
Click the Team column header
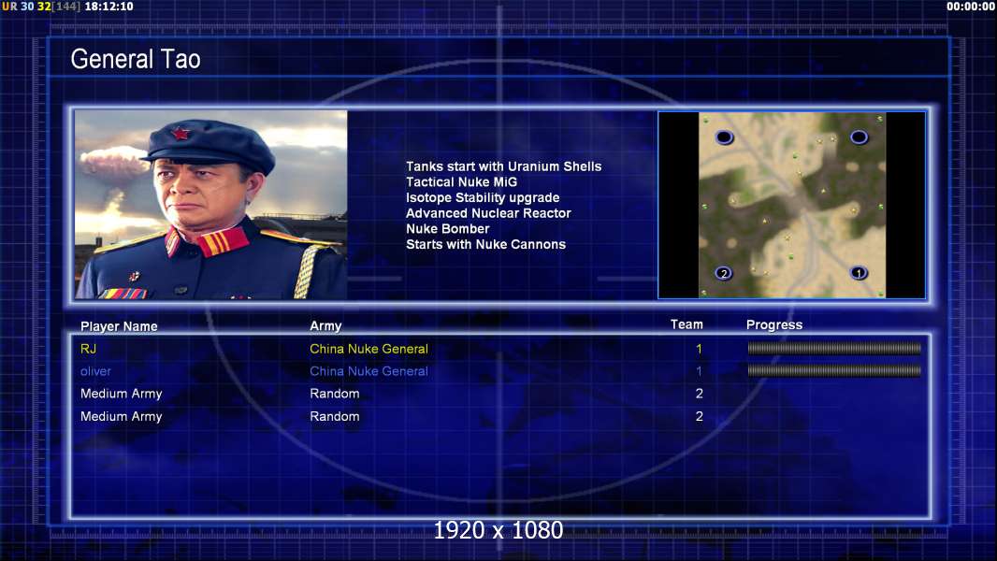point(686,324)
